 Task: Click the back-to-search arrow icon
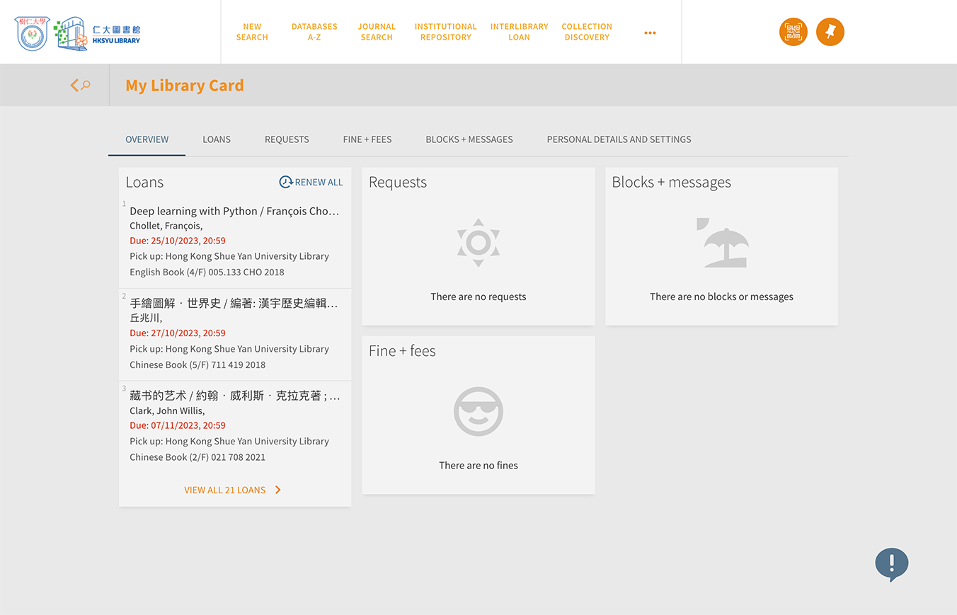[79, 86]
